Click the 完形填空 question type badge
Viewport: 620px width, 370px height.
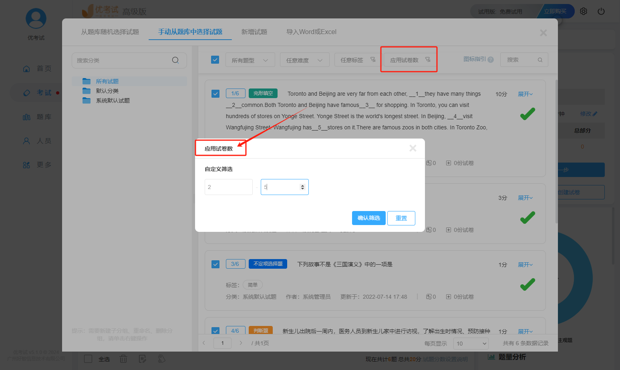[263, 93]
